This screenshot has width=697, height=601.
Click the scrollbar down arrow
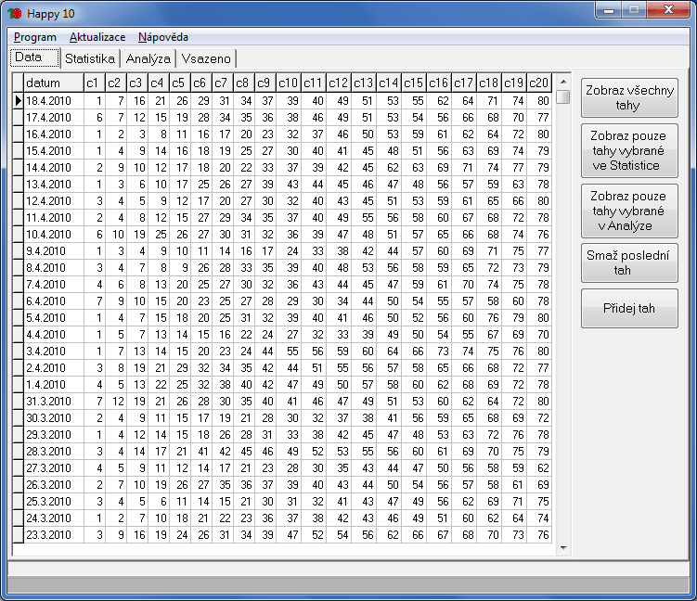563,548
